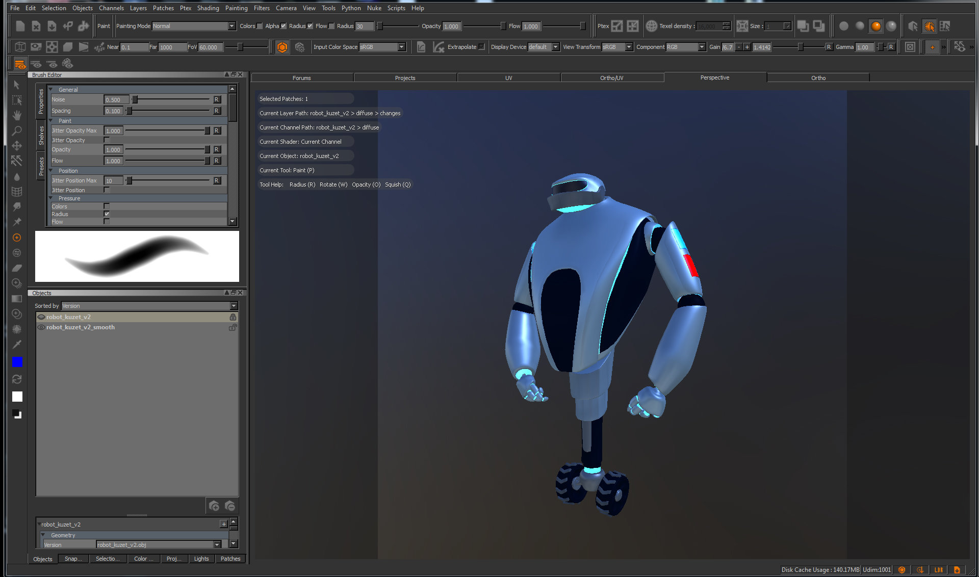The width and height of the screenshot is (979, 577).
Task: Toggle visibility of robot_kuzet_v2_smooth object
Action: [41, 327]
